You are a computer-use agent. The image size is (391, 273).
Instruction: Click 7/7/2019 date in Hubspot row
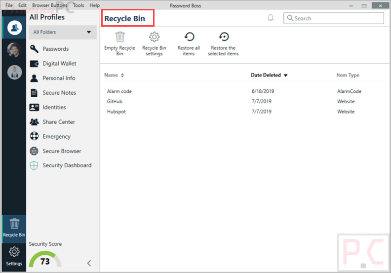pyautogui.click(x=262, y=112)
